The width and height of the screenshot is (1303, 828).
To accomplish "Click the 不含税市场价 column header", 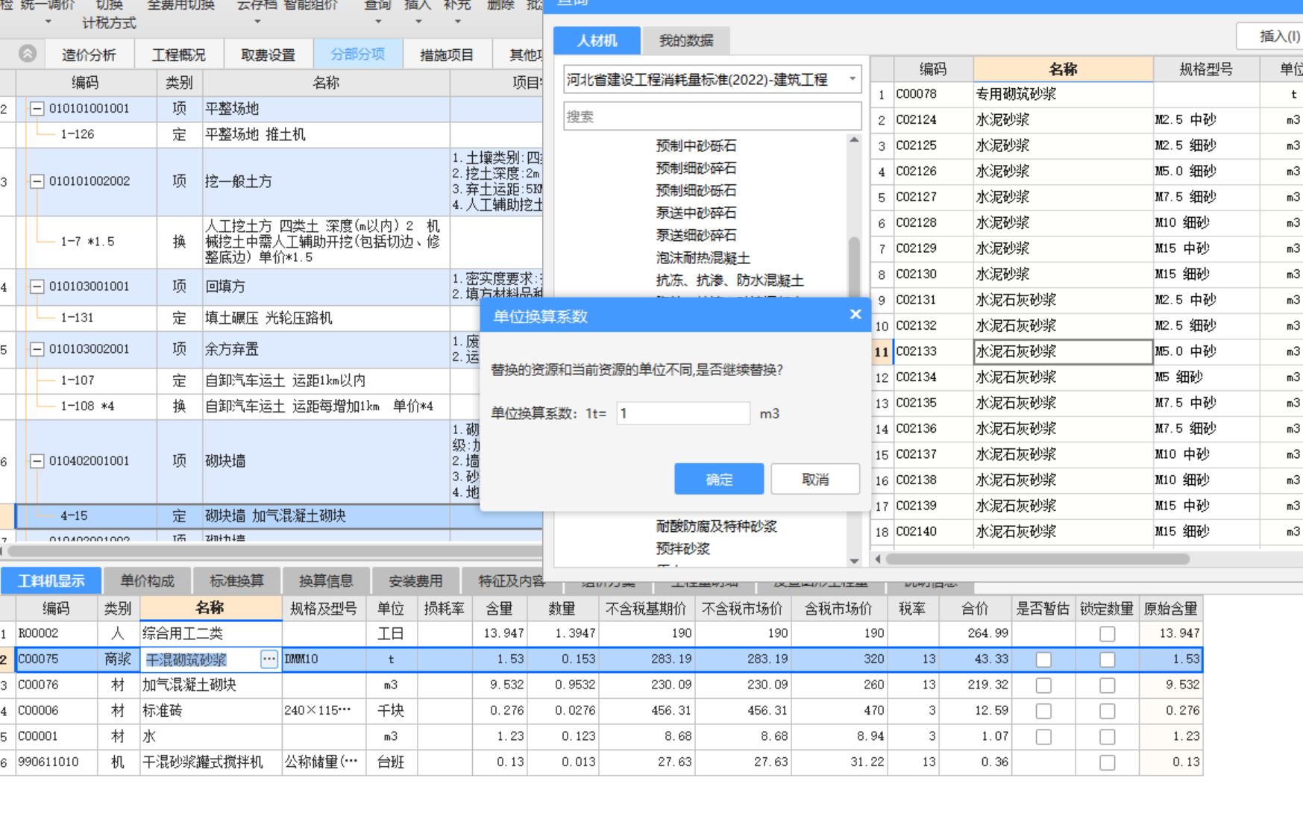I will tap(742, 609).
